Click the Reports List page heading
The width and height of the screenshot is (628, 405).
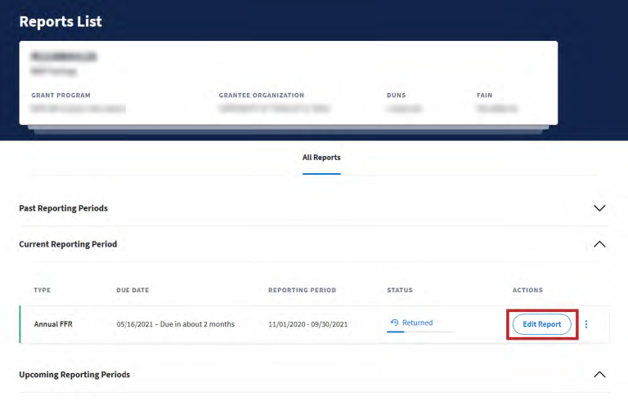pyautogui.click(x=61, y=22)
